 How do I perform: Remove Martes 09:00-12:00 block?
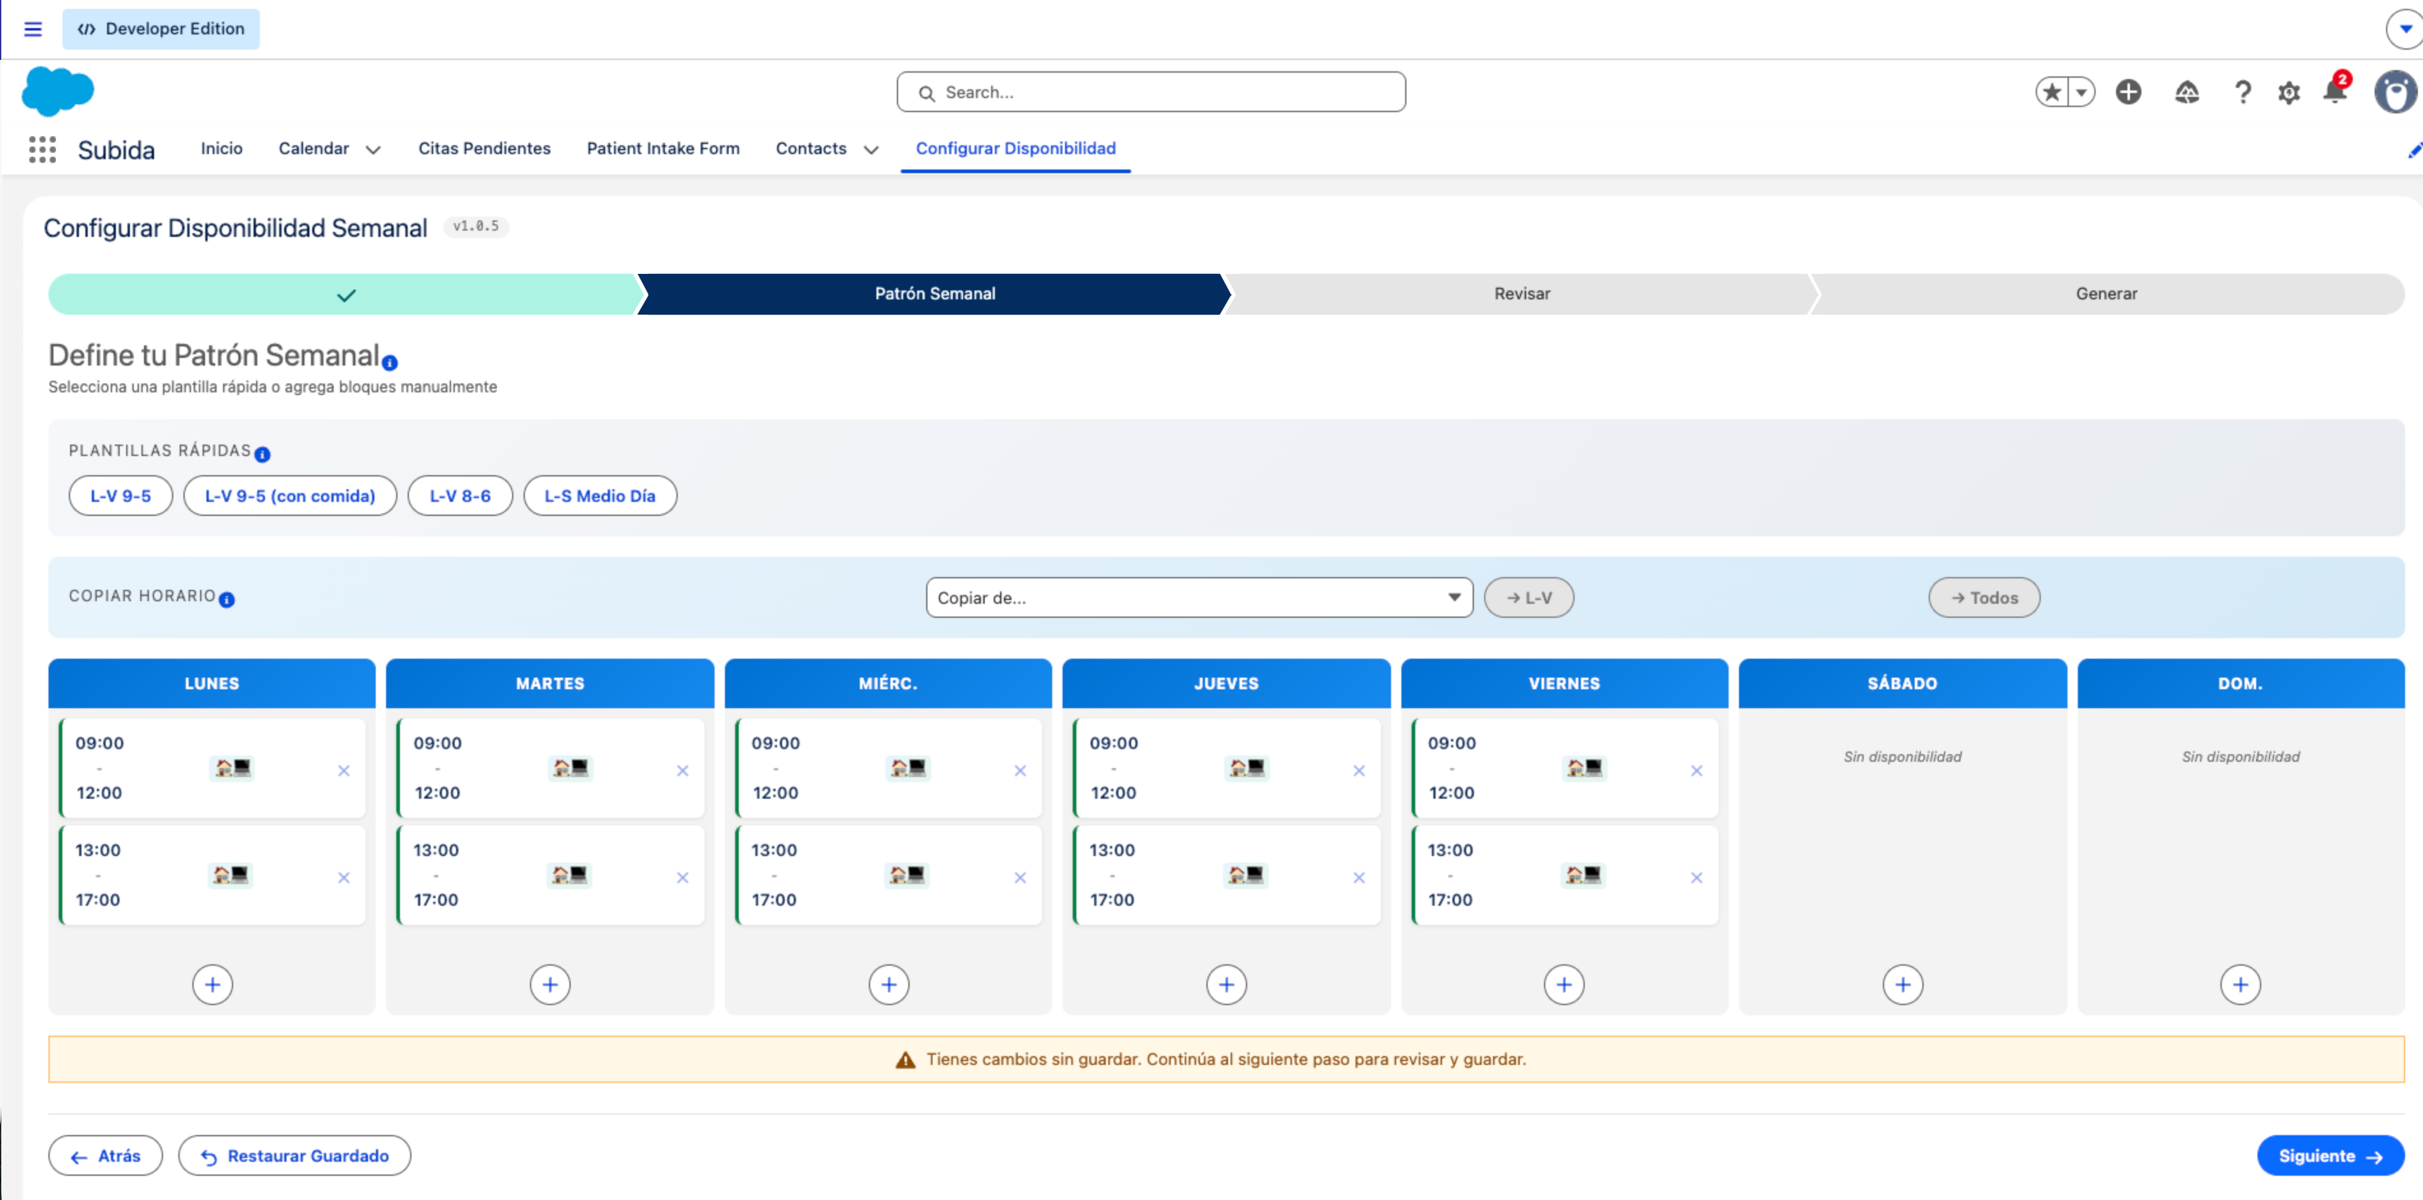(682, 770)
